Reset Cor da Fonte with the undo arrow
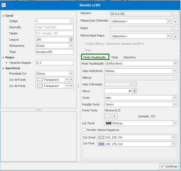181x171 pixels. (71, 86)
